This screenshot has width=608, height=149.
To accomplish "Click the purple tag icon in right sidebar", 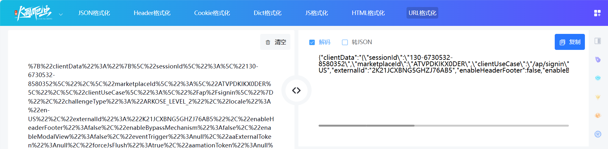I will tap(597, 59).
